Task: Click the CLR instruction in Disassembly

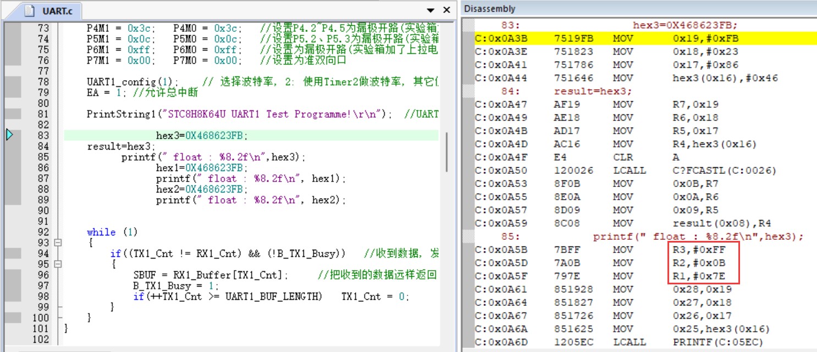Action: (x=622, y=157)
